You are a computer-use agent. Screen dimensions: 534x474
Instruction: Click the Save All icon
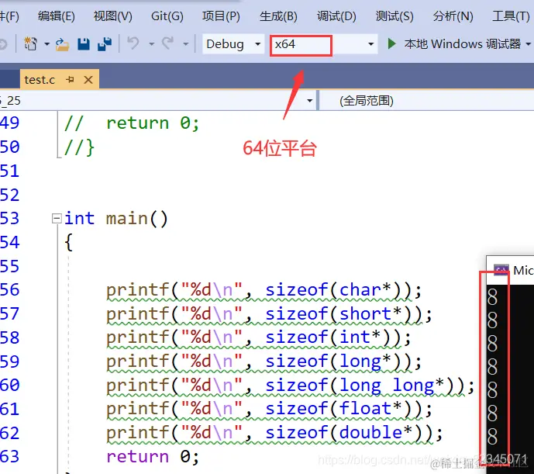105,44
